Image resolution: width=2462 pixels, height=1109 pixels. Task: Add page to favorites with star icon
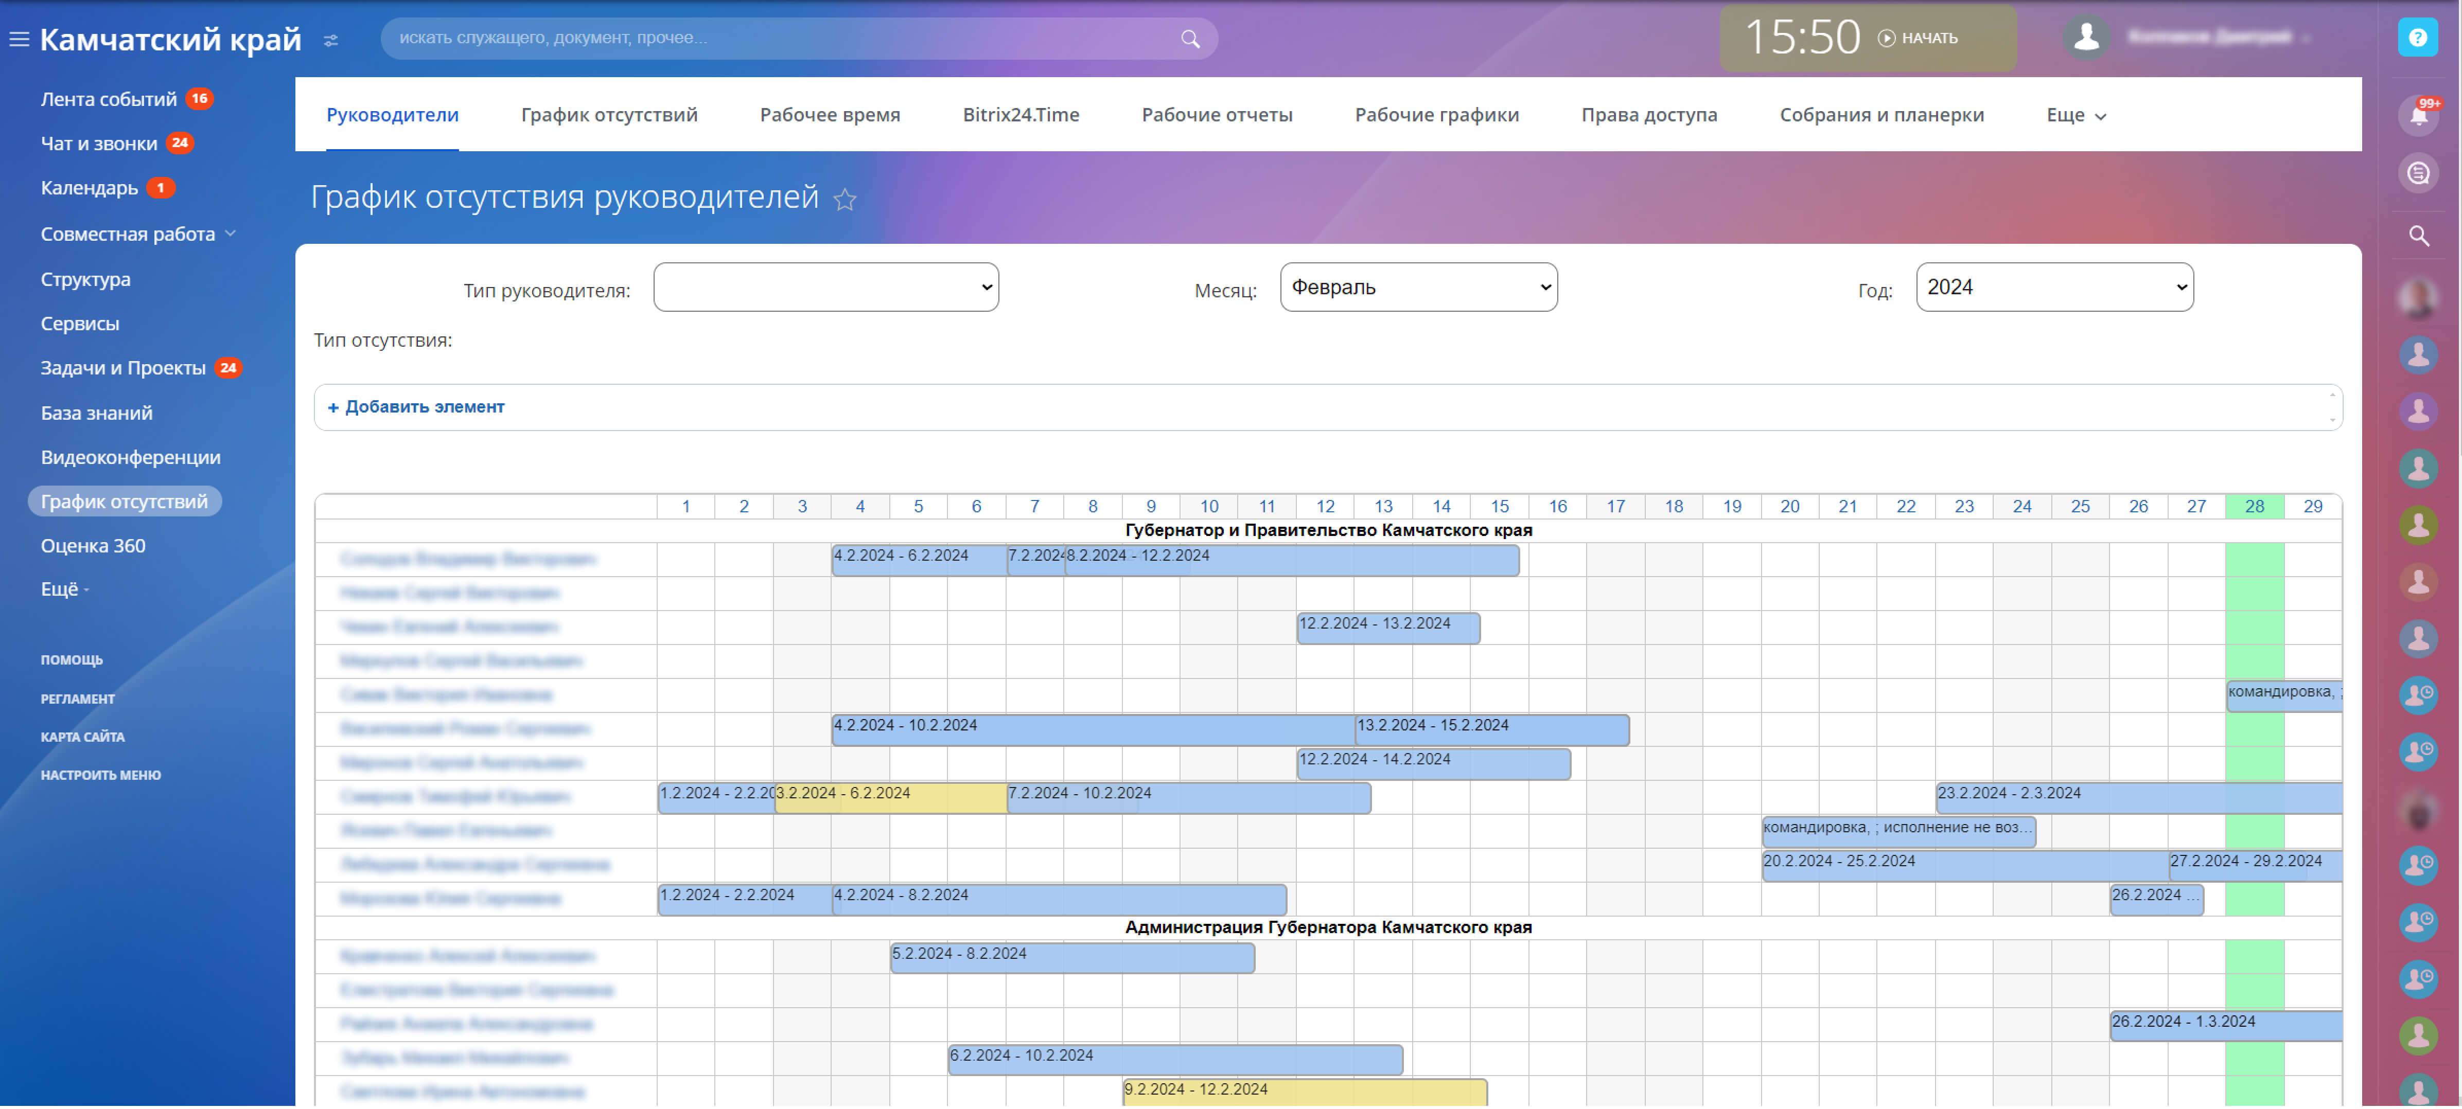click(845, 200)
